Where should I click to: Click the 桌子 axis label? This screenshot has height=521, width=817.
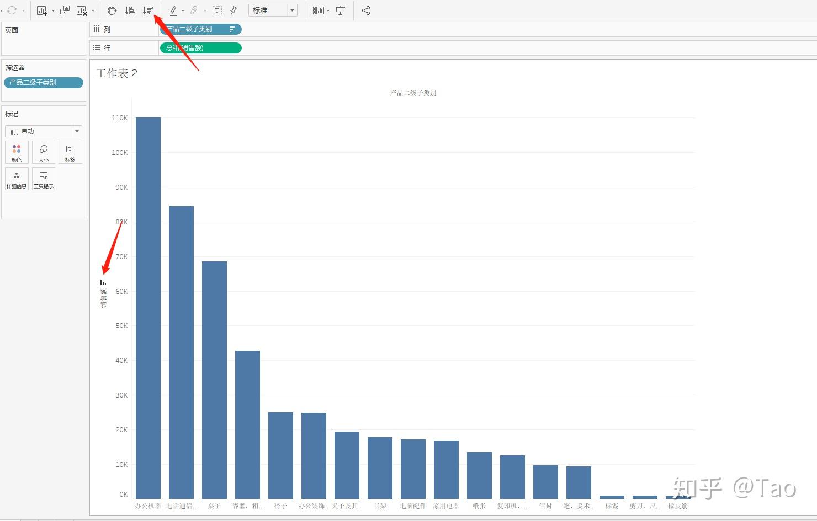pos(214,506)
